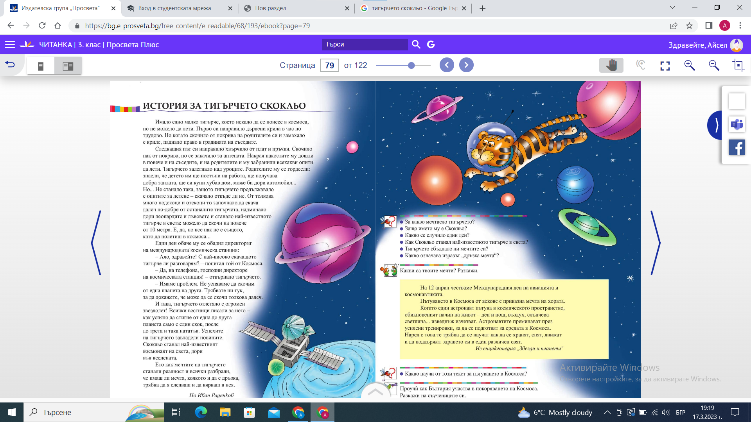Reload the current page
Image resolution: width=751 pixels, height=422 pixels.
click(x=42, y=26)
